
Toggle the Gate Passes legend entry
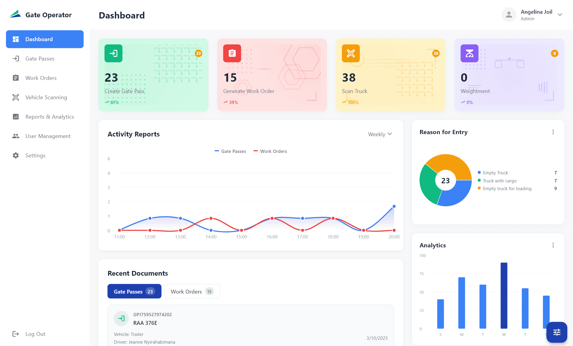[x=230, y=151]
